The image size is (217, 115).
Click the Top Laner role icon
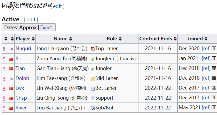[x=93, y=49]
